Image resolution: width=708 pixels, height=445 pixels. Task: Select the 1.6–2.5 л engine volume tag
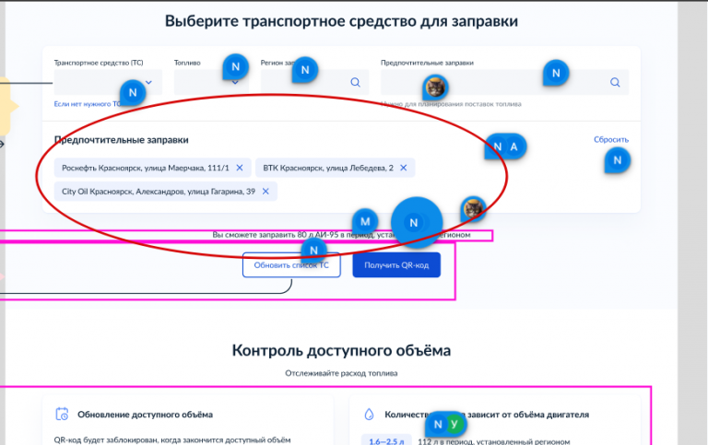pos(386,441)
